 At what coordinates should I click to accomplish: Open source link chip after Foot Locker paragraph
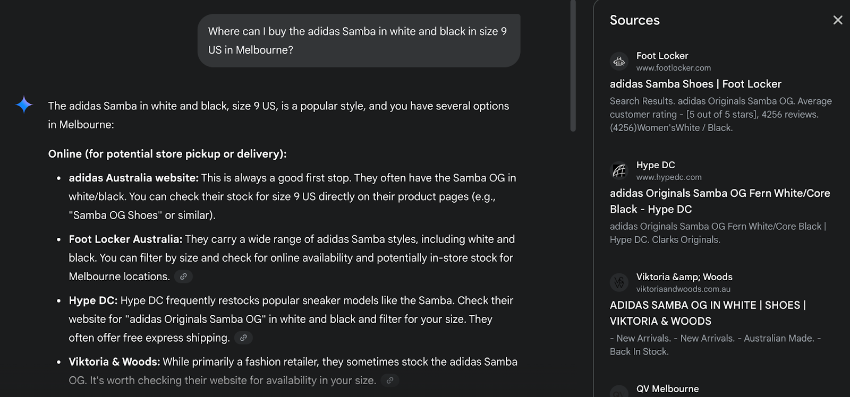183,277
